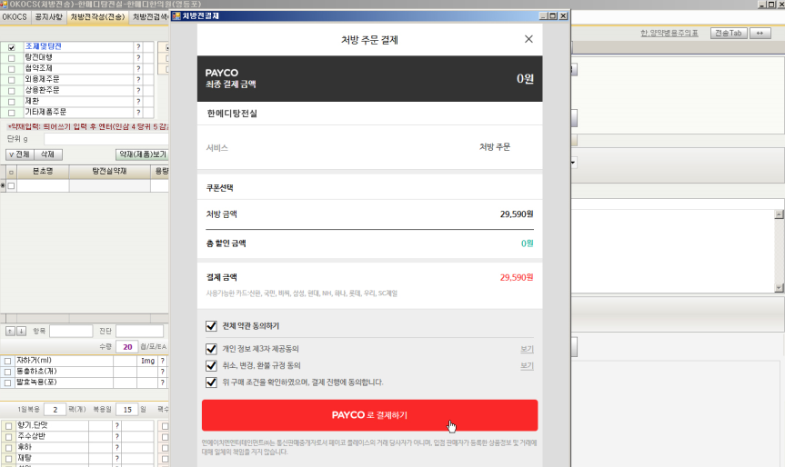The image size is (785, 467).
Task: Click the v 전체 button
Action: 19,154
